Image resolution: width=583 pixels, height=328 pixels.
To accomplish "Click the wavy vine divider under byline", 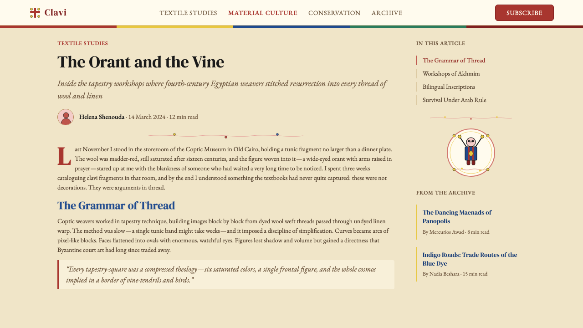I will point(226,135).
